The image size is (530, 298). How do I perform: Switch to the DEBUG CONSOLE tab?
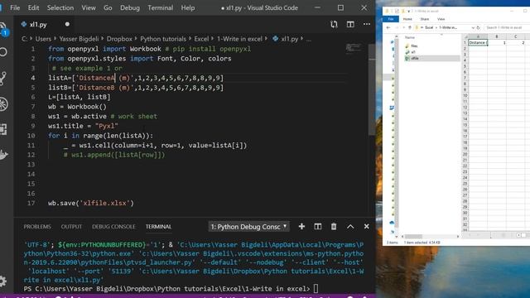[113, 227]
